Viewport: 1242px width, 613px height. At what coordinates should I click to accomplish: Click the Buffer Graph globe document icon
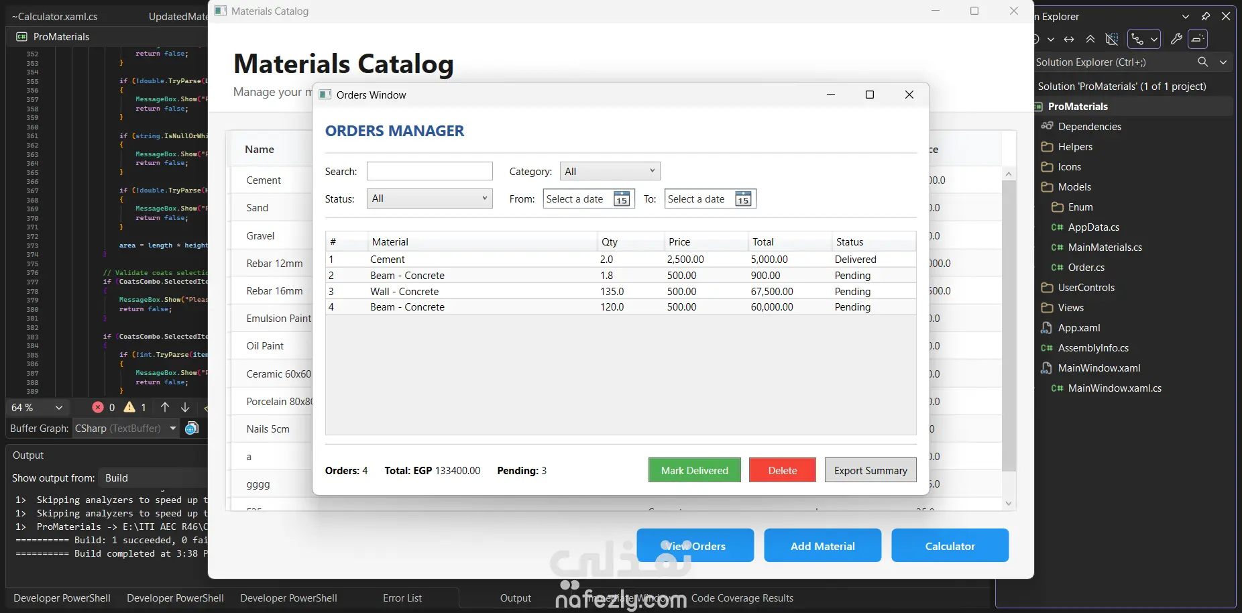click(x=192, y=428)
